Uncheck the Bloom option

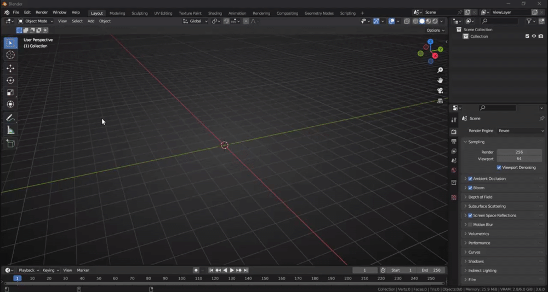470,188
